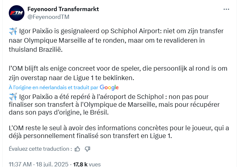This screenshot has height=167, width=238.
Task: Click the Feyenoord Transfermarkt profile avatar
Action: click(x=16, y=13)
